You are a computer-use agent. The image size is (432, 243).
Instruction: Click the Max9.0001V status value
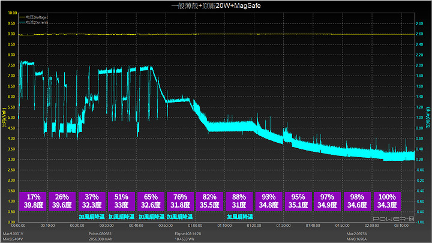click(x=13, y=233)
